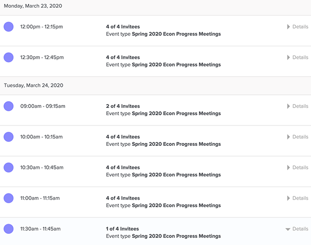
Task: Expand Details arrow for 10:00am - 10:15am meeting
Action: [x=288, y=137]
